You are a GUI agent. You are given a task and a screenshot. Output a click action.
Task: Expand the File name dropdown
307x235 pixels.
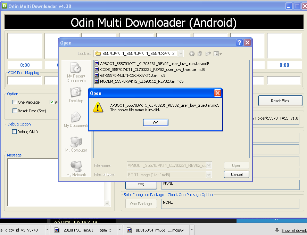tap(209, 165)
